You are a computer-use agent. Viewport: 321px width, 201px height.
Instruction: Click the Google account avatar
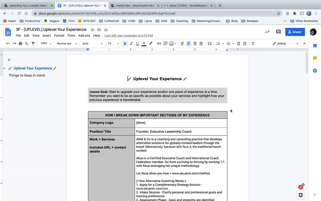click(313, 32)
